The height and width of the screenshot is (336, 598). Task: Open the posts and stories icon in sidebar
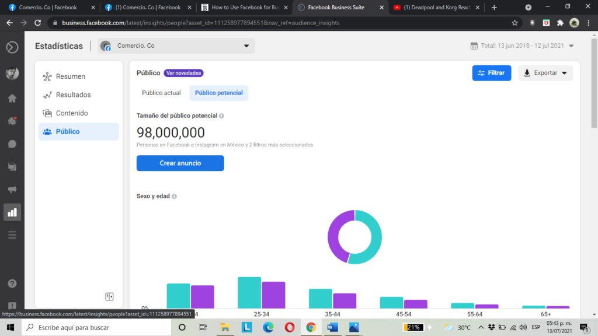(x=12, y=167)
